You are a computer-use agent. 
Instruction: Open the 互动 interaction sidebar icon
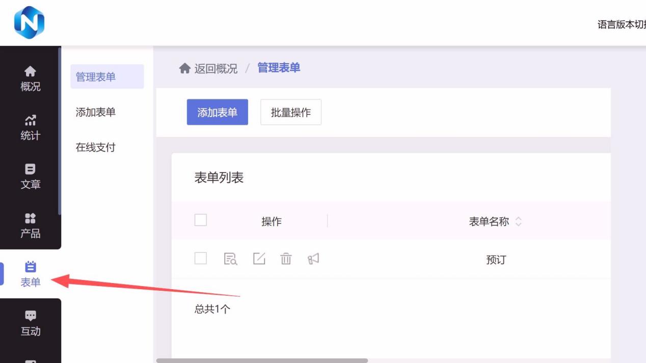tap(31, 323)
